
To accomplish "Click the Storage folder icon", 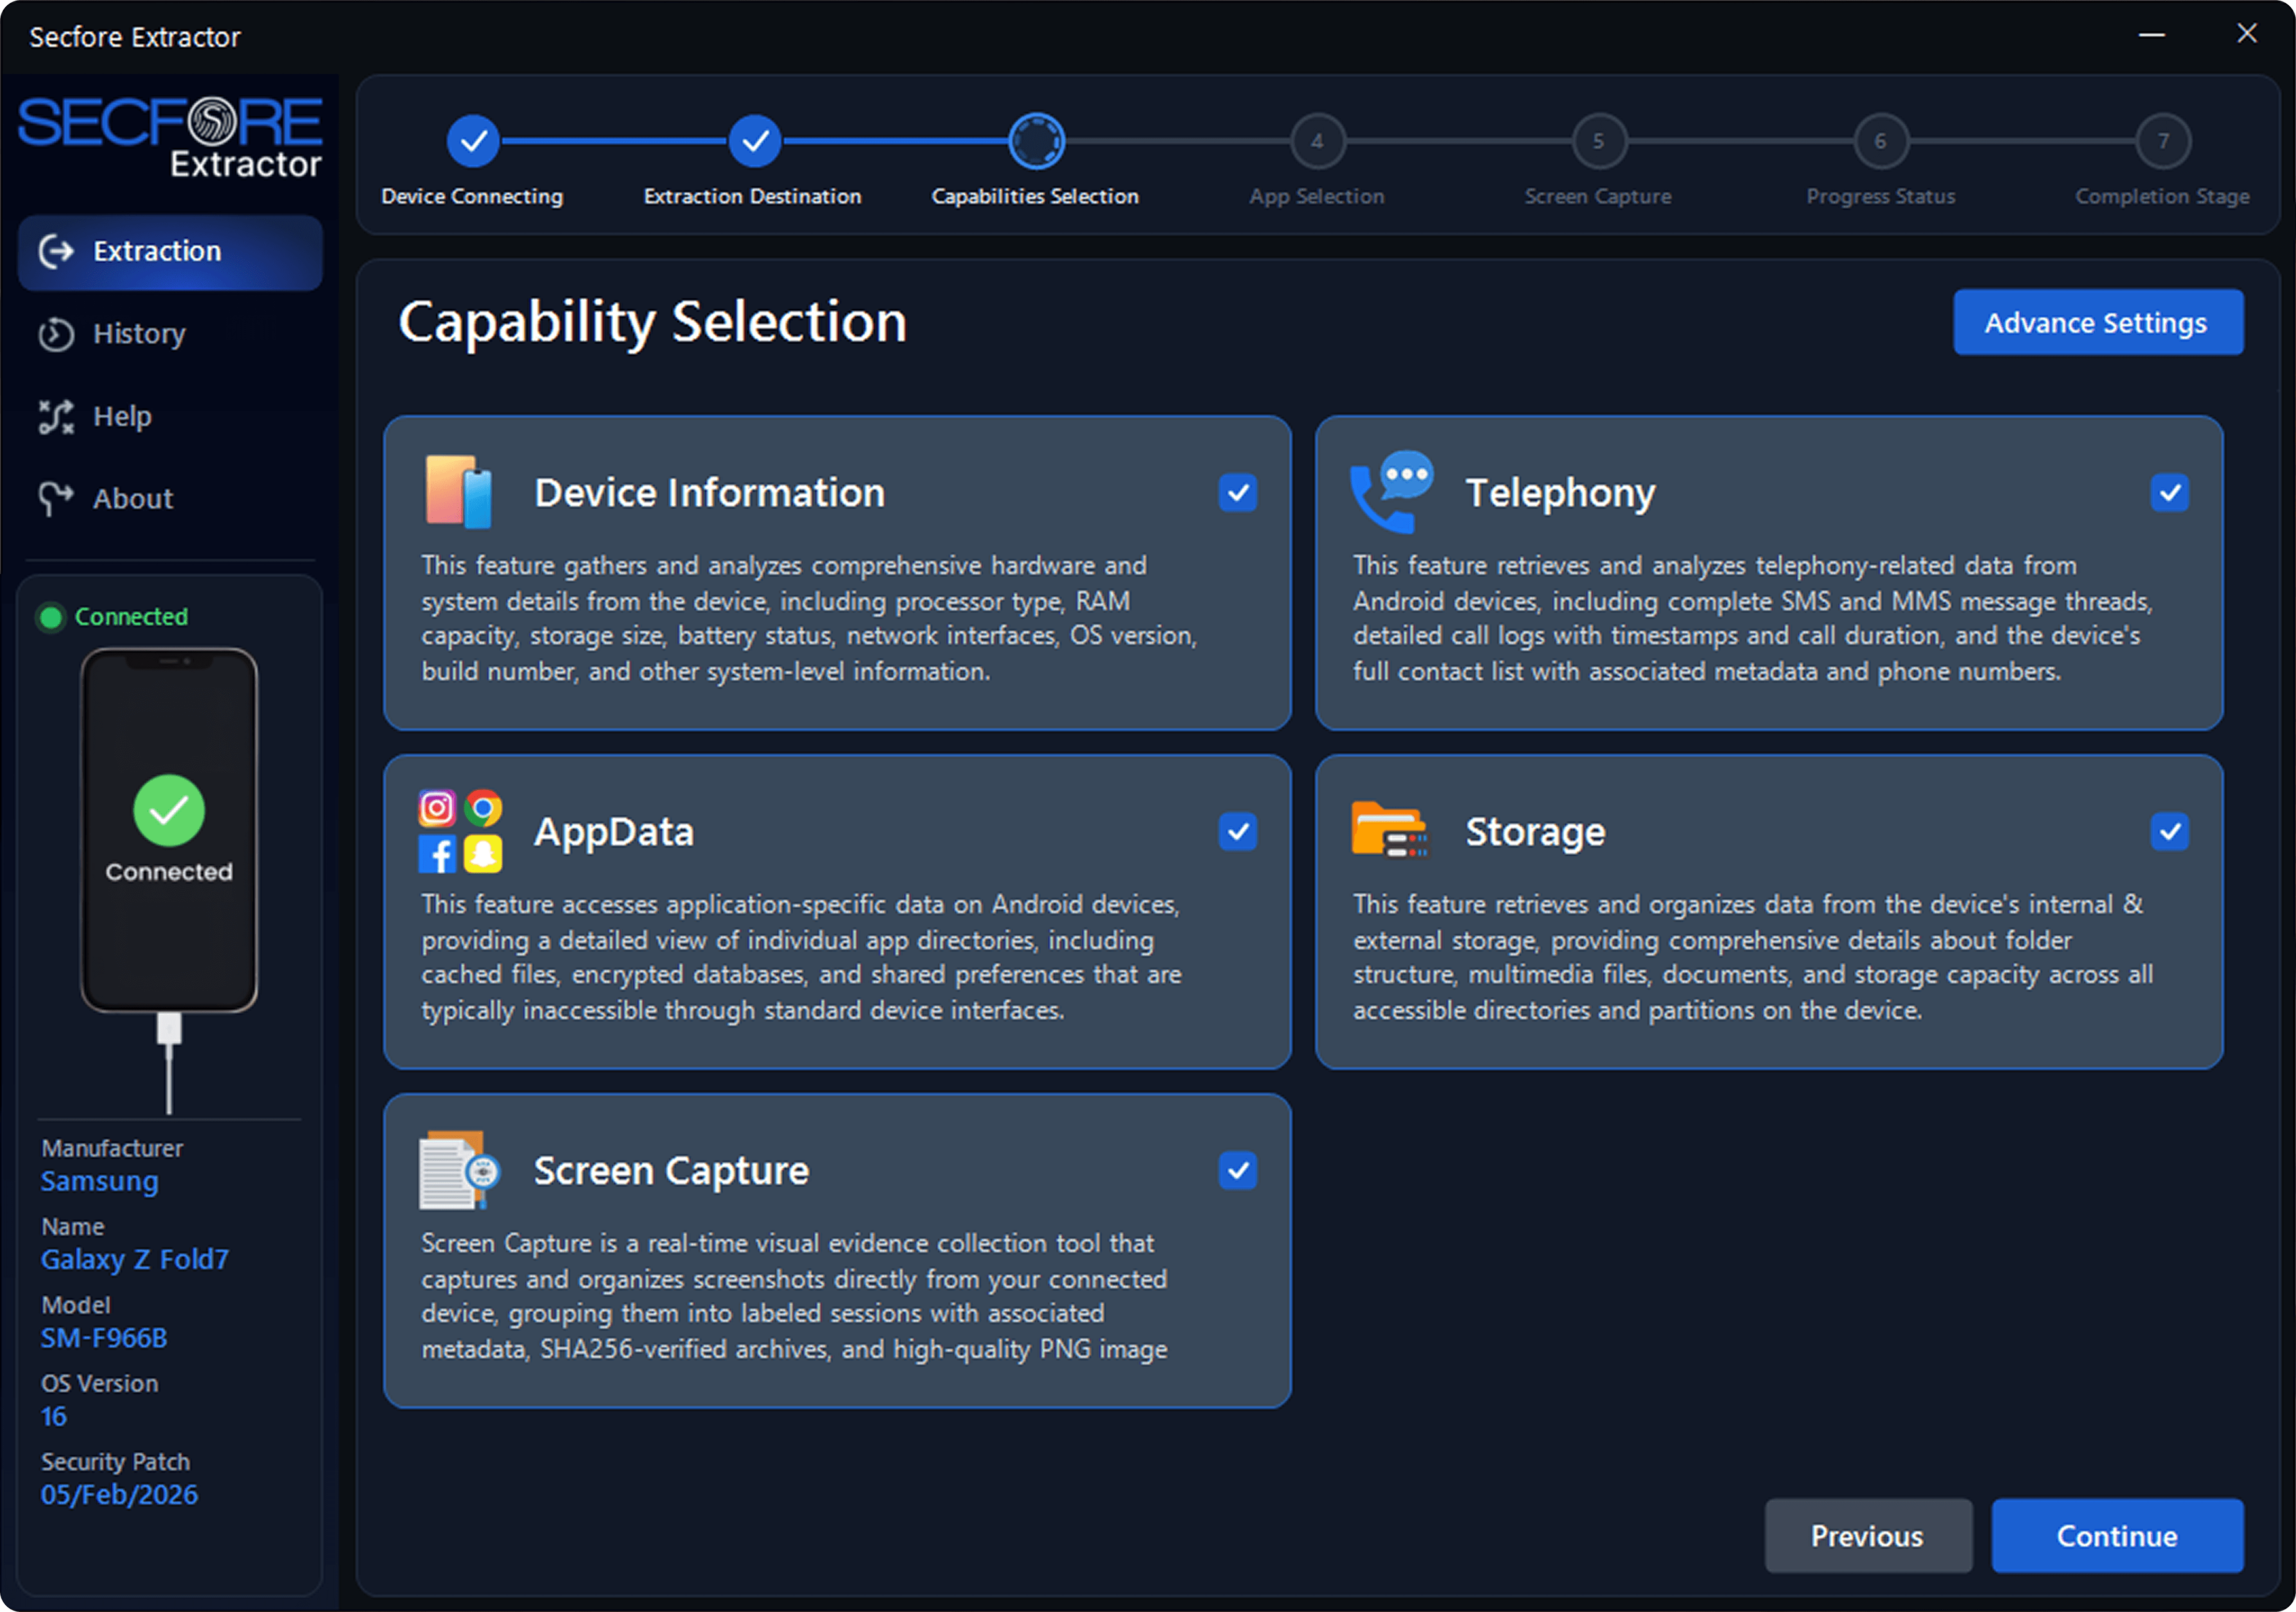I will point(1389,829).
